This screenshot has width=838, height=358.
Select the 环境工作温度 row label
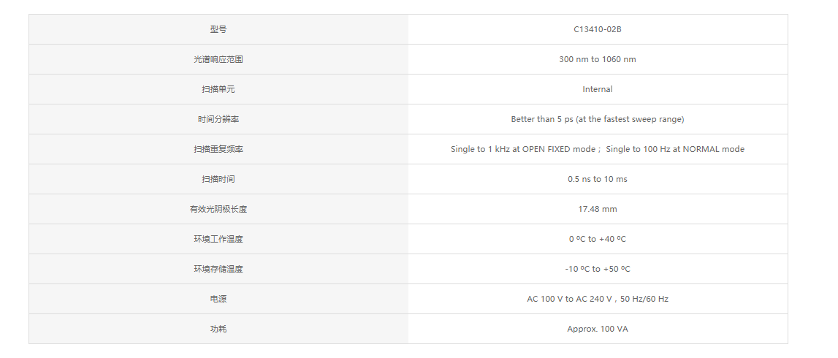tap(218, 239)
